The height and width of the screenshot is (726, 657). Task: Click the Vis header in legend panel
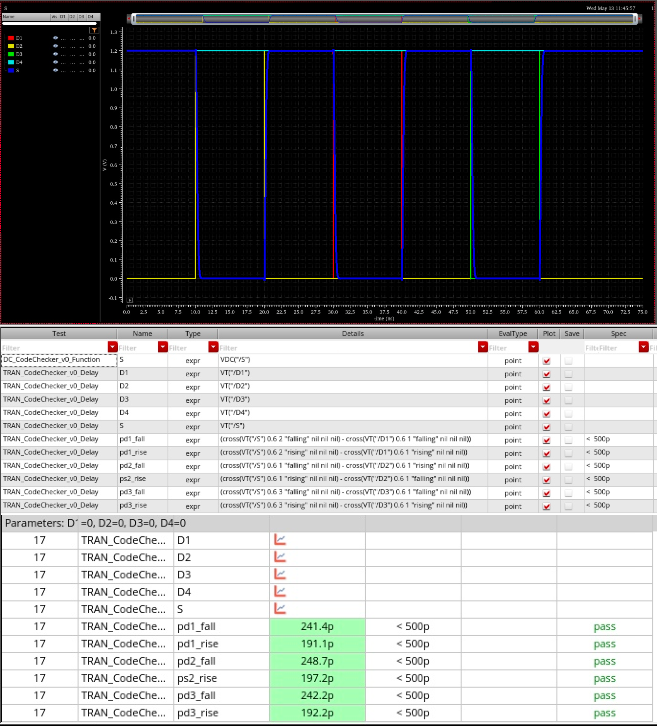tap(54, 16)
